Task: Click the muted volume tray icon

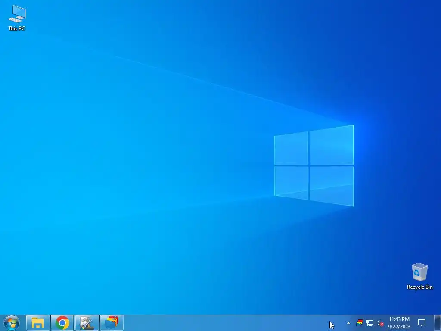Action: coord(380,323)
